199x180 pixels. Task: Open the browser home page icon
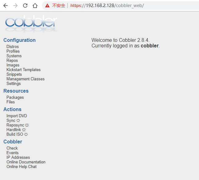click(35, 6)
